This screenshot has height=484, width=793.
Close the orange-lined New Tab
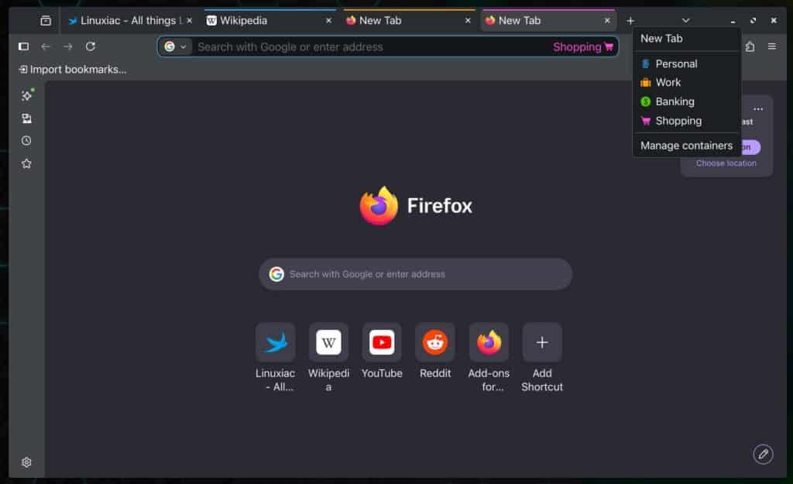point(468,21)
